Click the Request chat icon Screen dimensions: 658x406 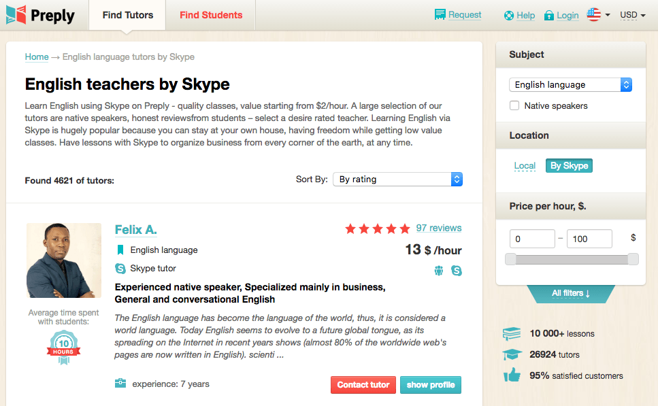tap(440, 15)
